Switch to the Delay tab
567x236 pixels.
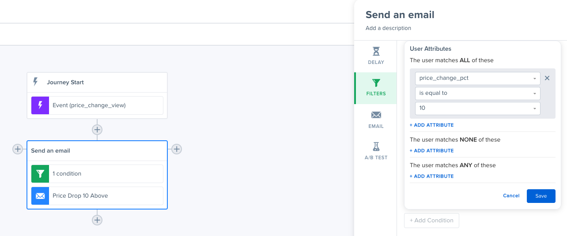tap(376, 56)
